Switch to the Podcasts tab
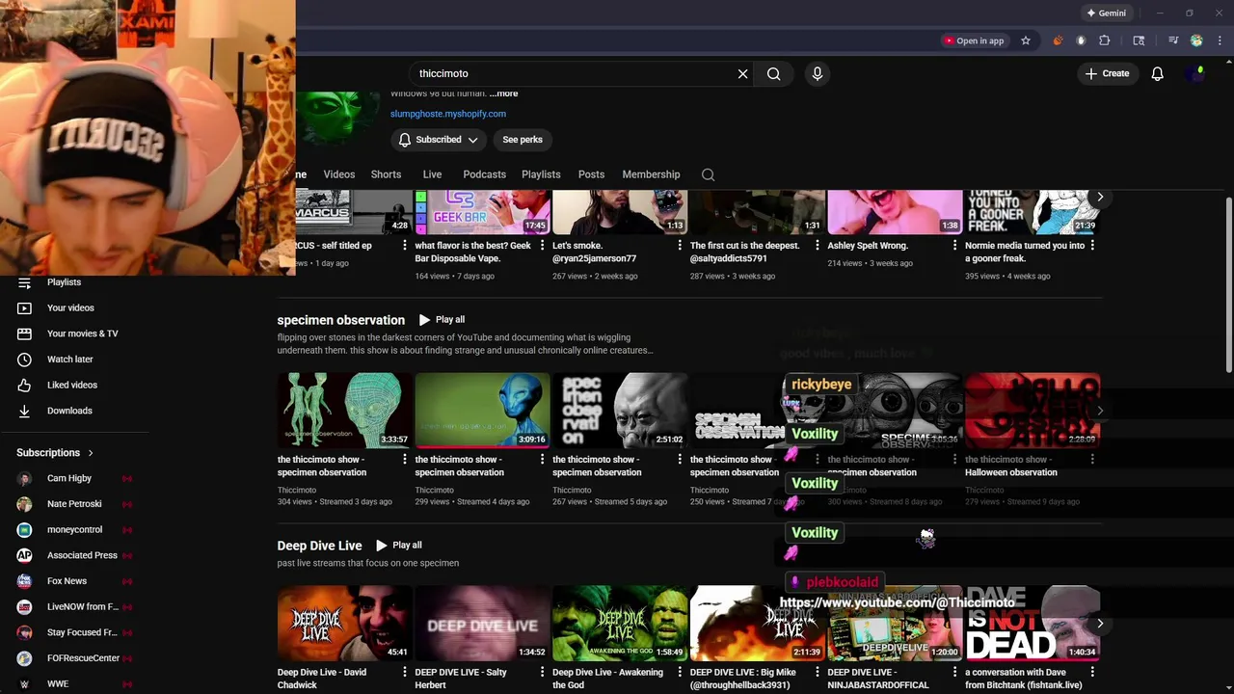The height and width of the screenshot is (694, 1234). (x=484, y=174)
